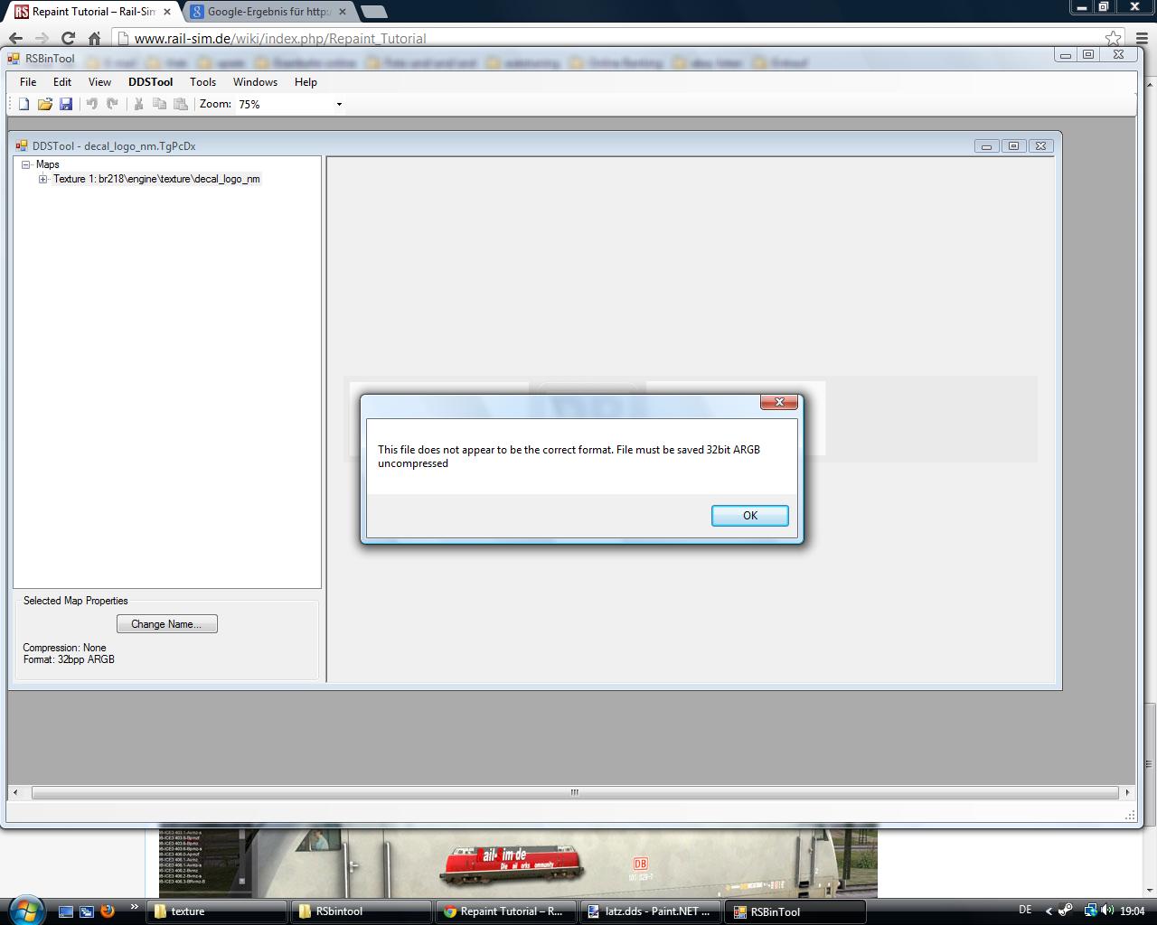Click the 'Compression: None' text
The width and height of the screenshot is (1157, 925).
coord(64,648)
